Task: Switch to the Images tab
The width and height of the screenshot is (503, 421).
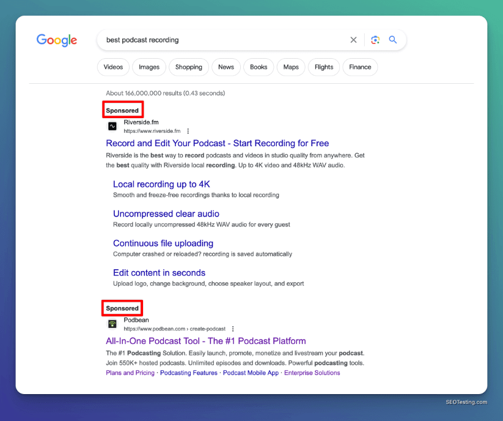Action: click(149, 67)
